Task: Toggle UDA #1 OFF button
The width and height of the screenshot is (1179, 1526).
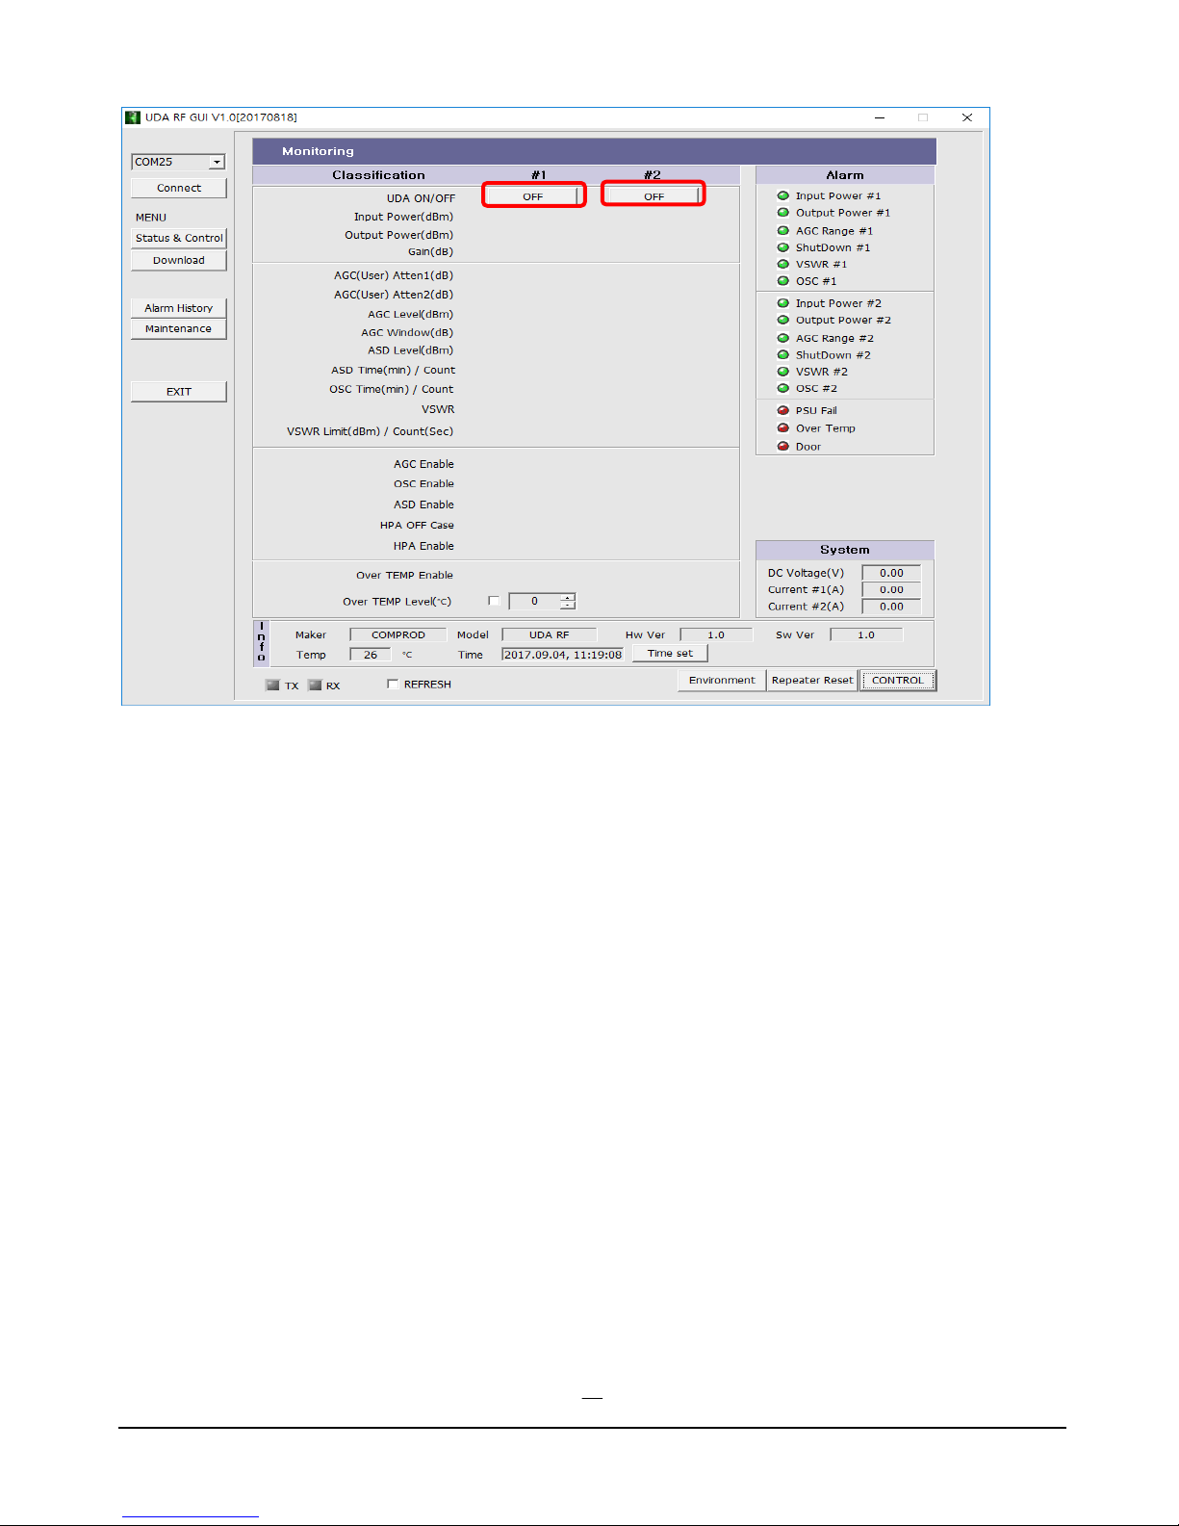Action: (533, 196)
